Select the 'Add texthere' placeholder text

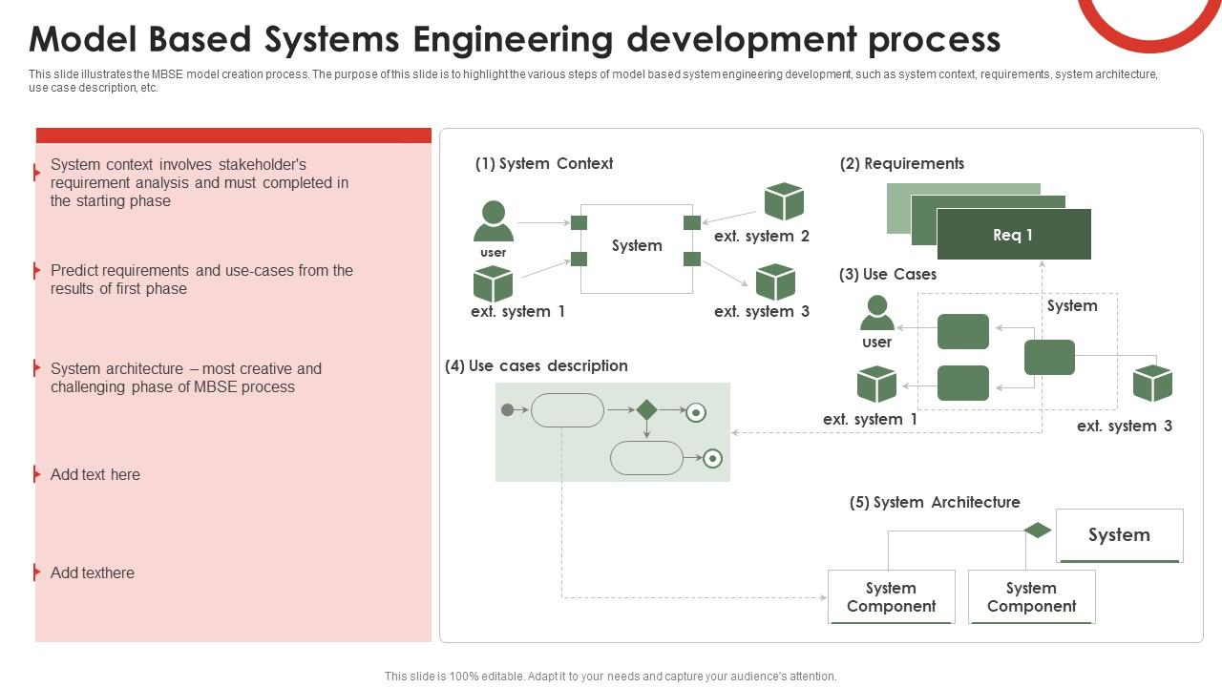[x=93, y=572]
